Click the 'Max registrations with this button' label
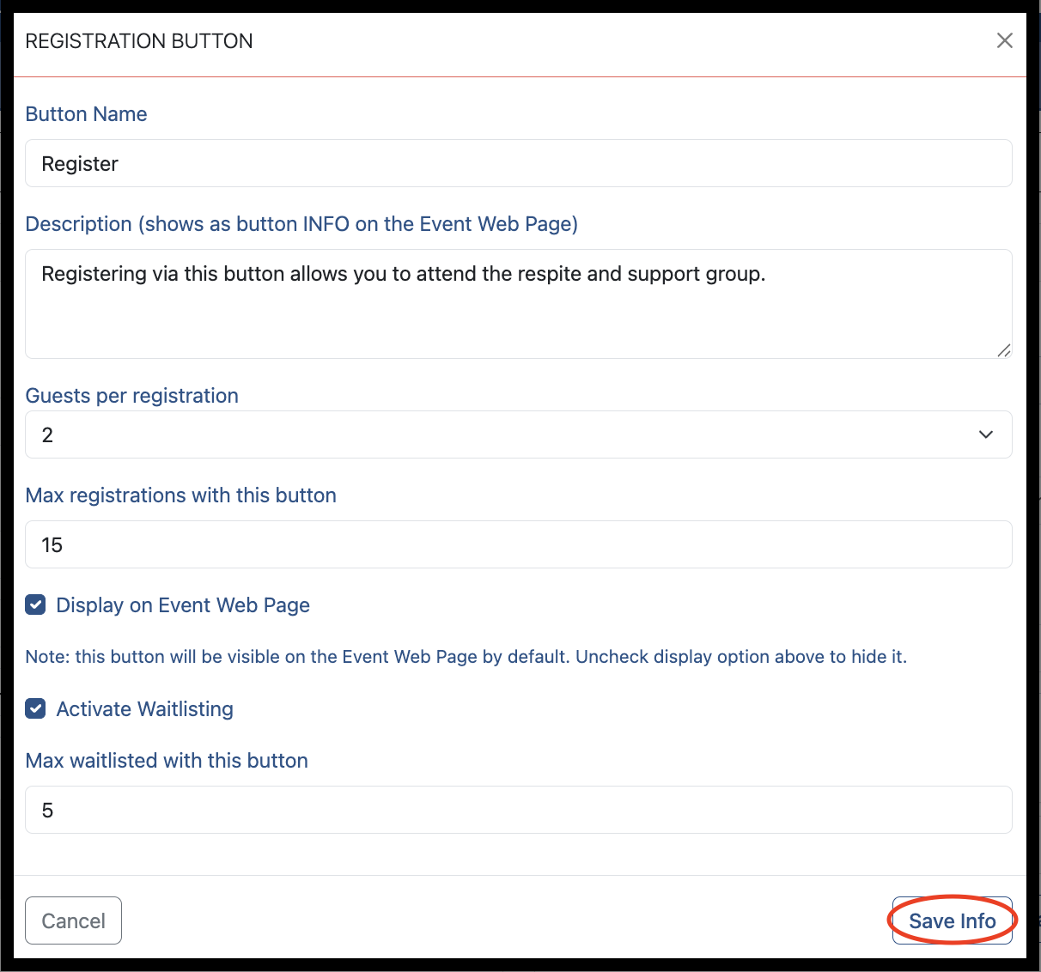This screenshot has width=1041, height=972. coord(181,495)
